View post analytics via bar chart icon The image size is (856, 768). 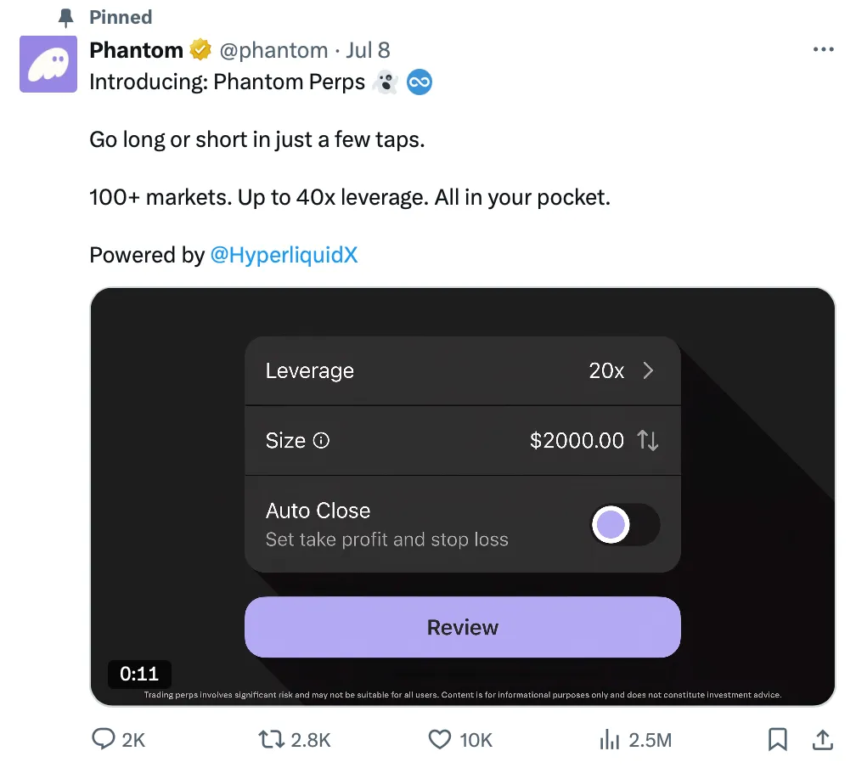point(611,739)
